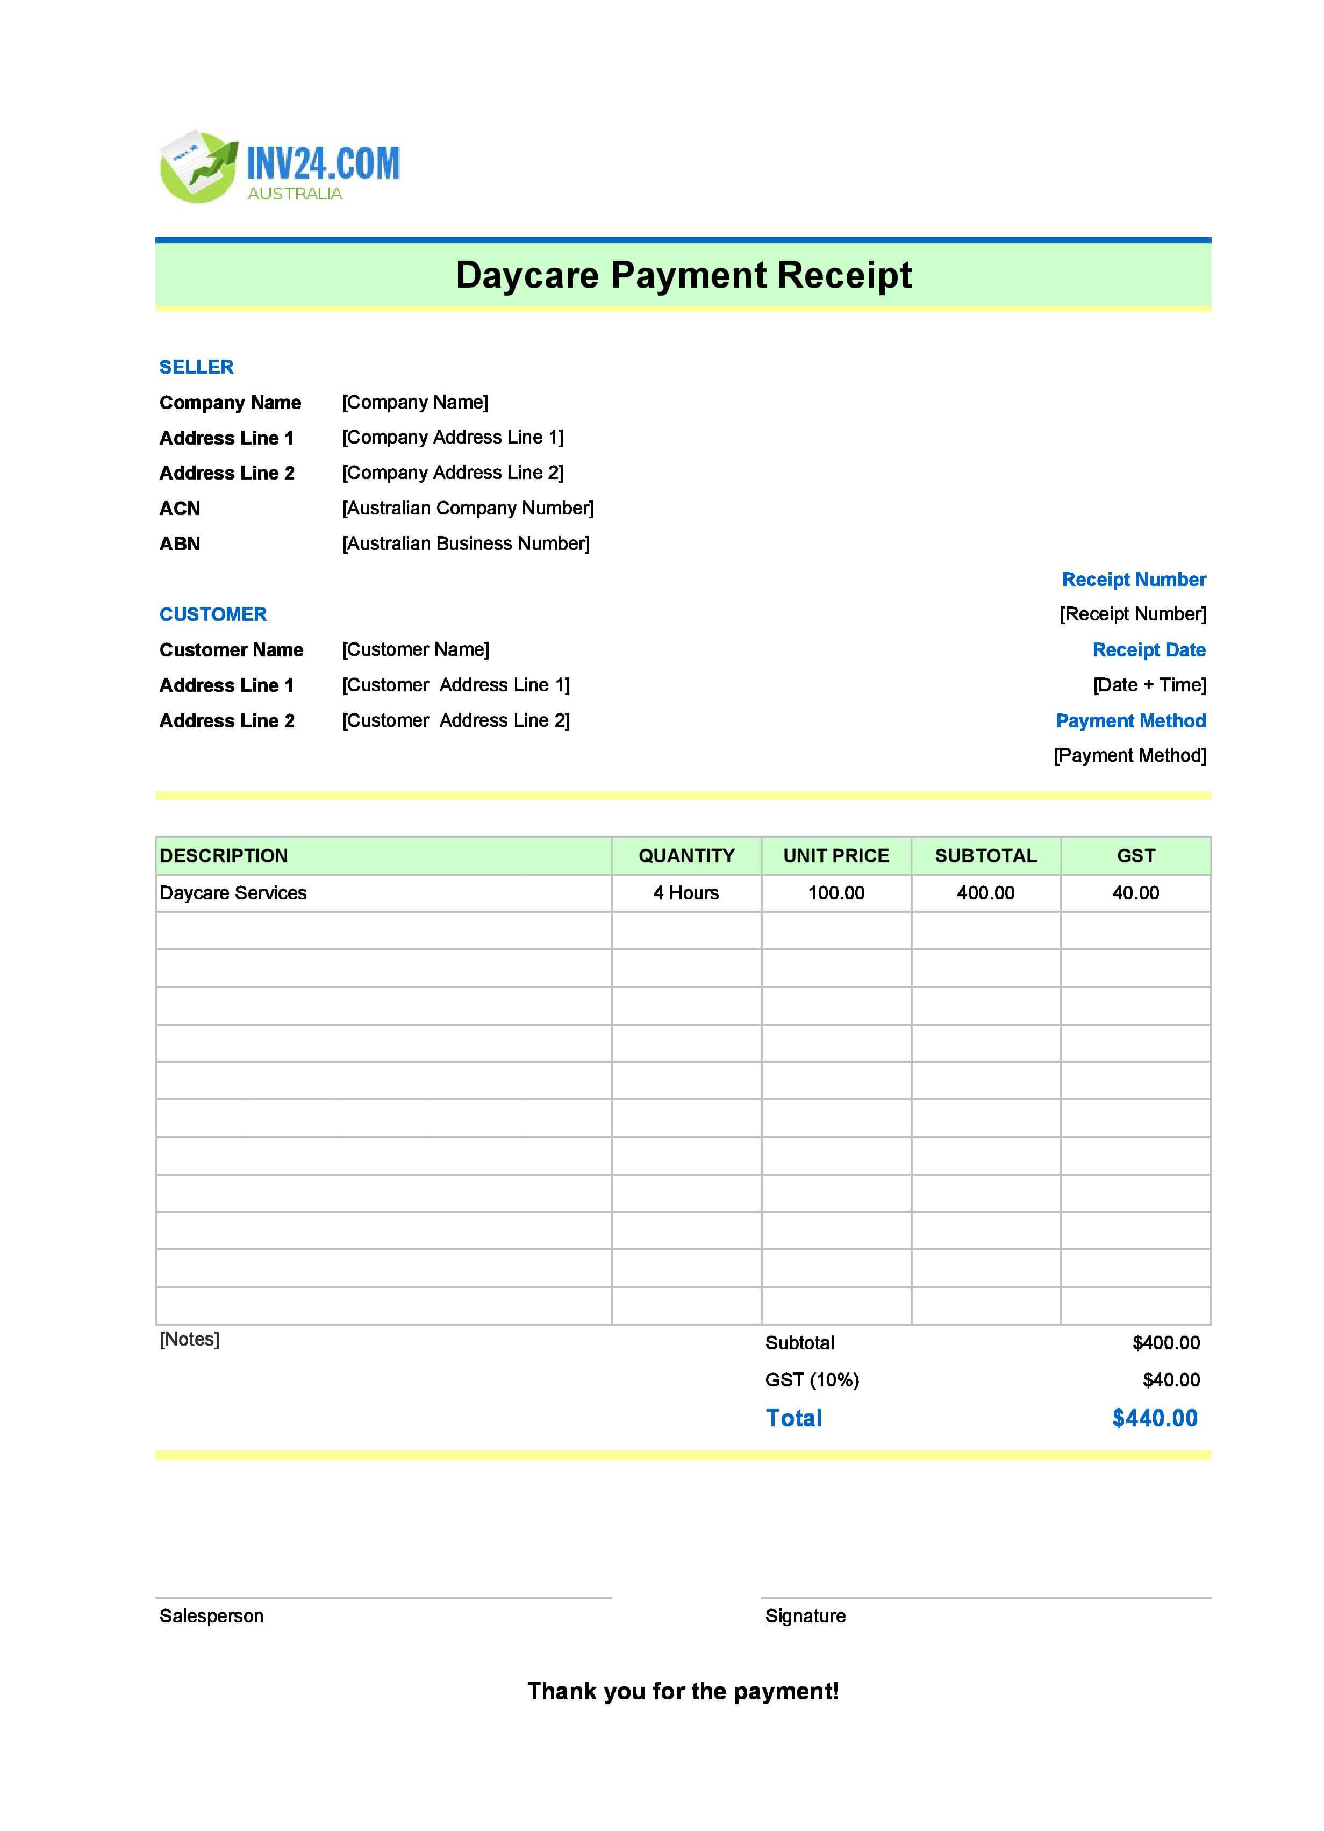Click the Receipt Date heading
The image size is (1324, 1831).
click(x=1149, y=650)
